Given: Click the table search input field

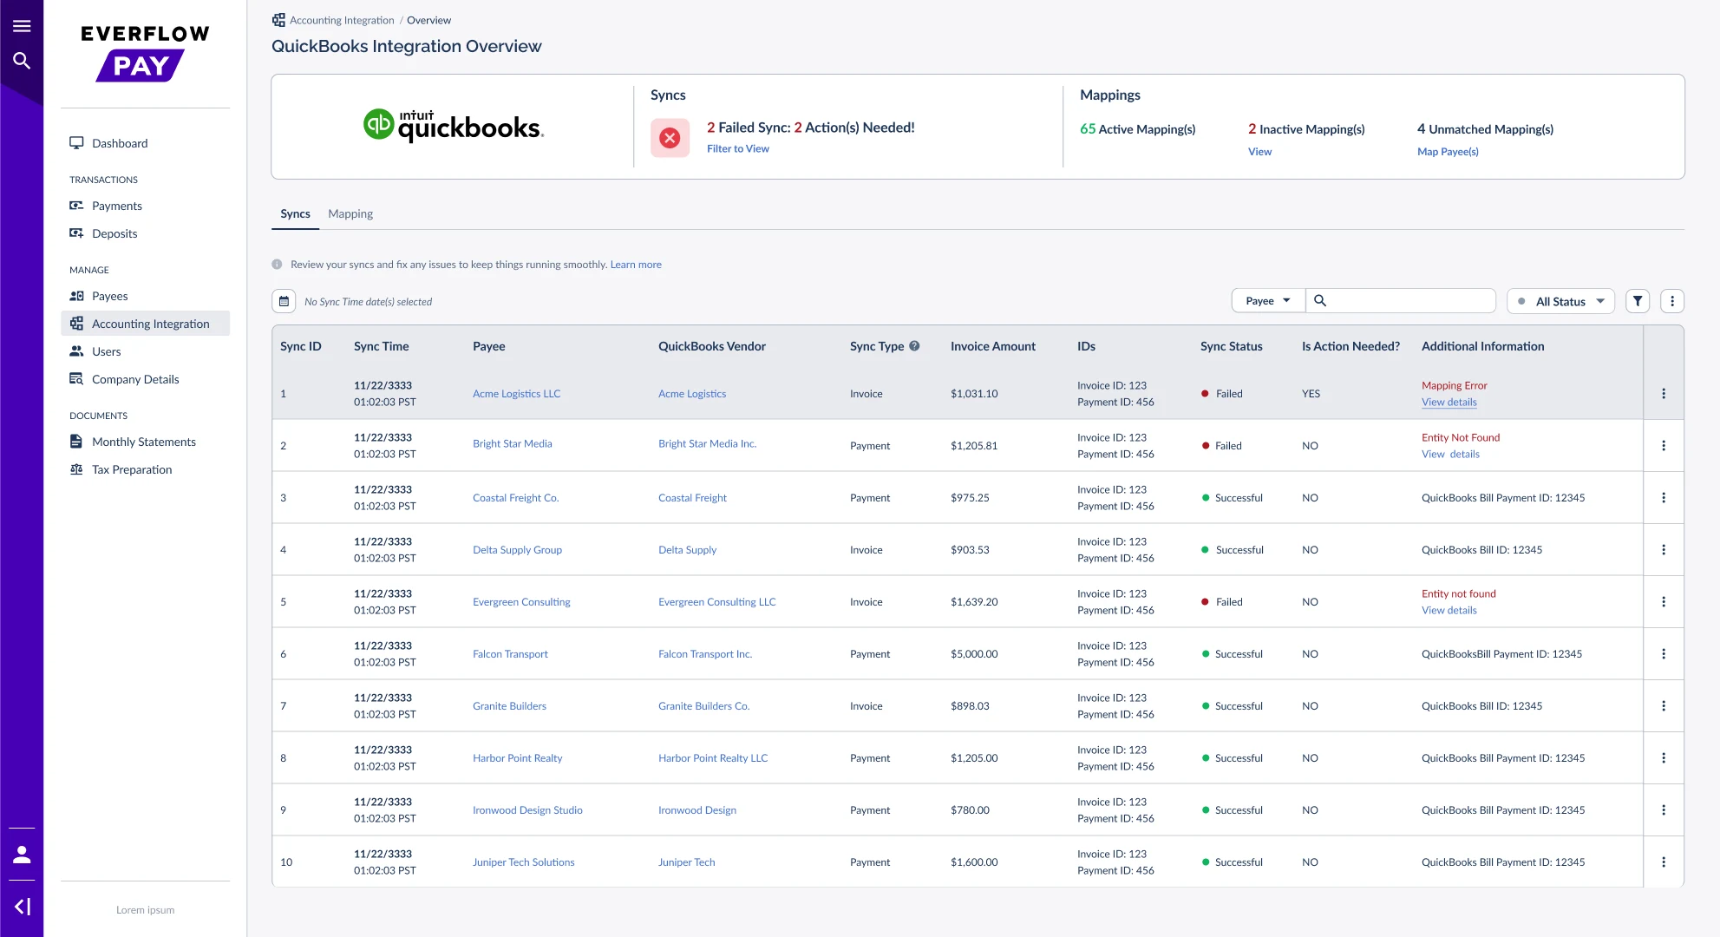Looking at the screenshot, I should 1401,301.
